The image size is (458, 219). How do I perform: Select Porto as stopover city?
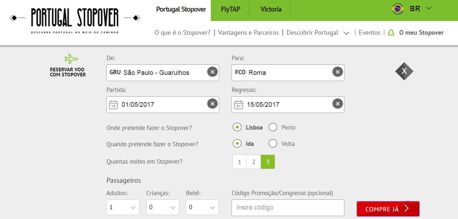pyautogui.click(x=273, y=127)
